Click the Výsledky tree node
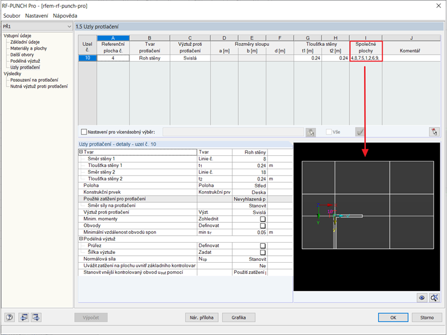 pos(12,73)
